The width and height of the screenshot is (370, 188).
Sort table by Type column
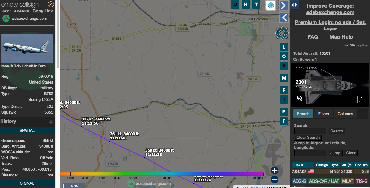pyautogui.click(x=335, y=165)
